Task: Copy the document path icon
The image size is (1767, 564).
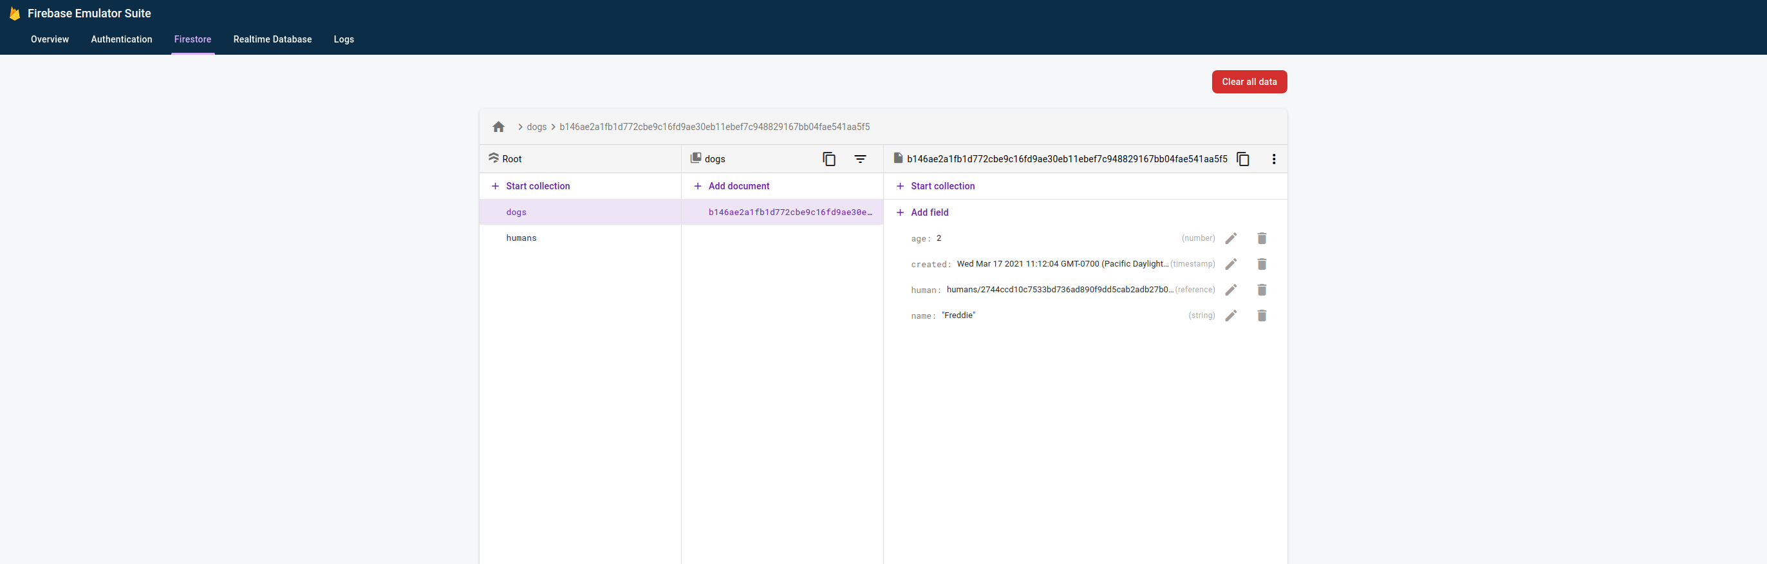Action: [x=1243, y=159]
